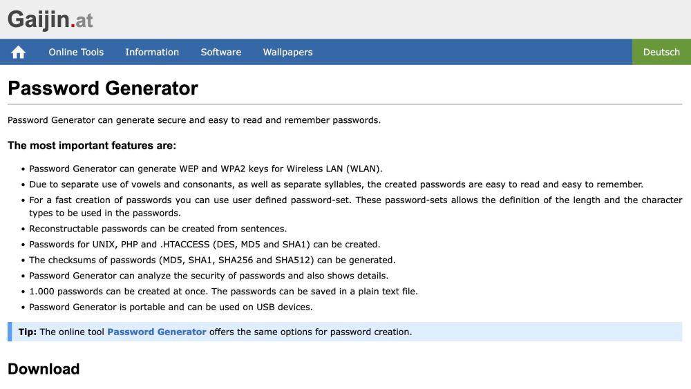The width and height of the screenshot is (691, 389).
Task: Click the UNIX, PHP and .HTACCESS bullet
Action: [205, 244]
